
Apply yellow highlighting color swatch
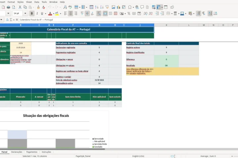click(57, 13)
